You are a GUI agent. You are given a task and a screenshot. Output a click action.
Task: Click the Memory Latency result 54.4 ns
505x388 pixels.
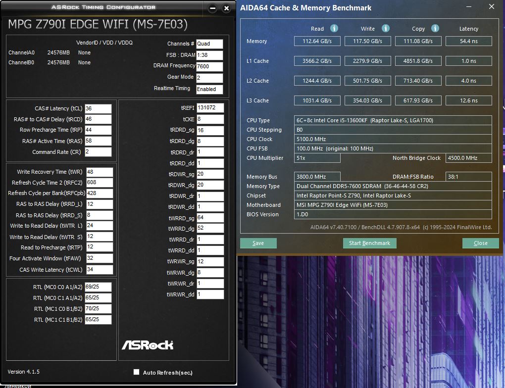(468, 41)
